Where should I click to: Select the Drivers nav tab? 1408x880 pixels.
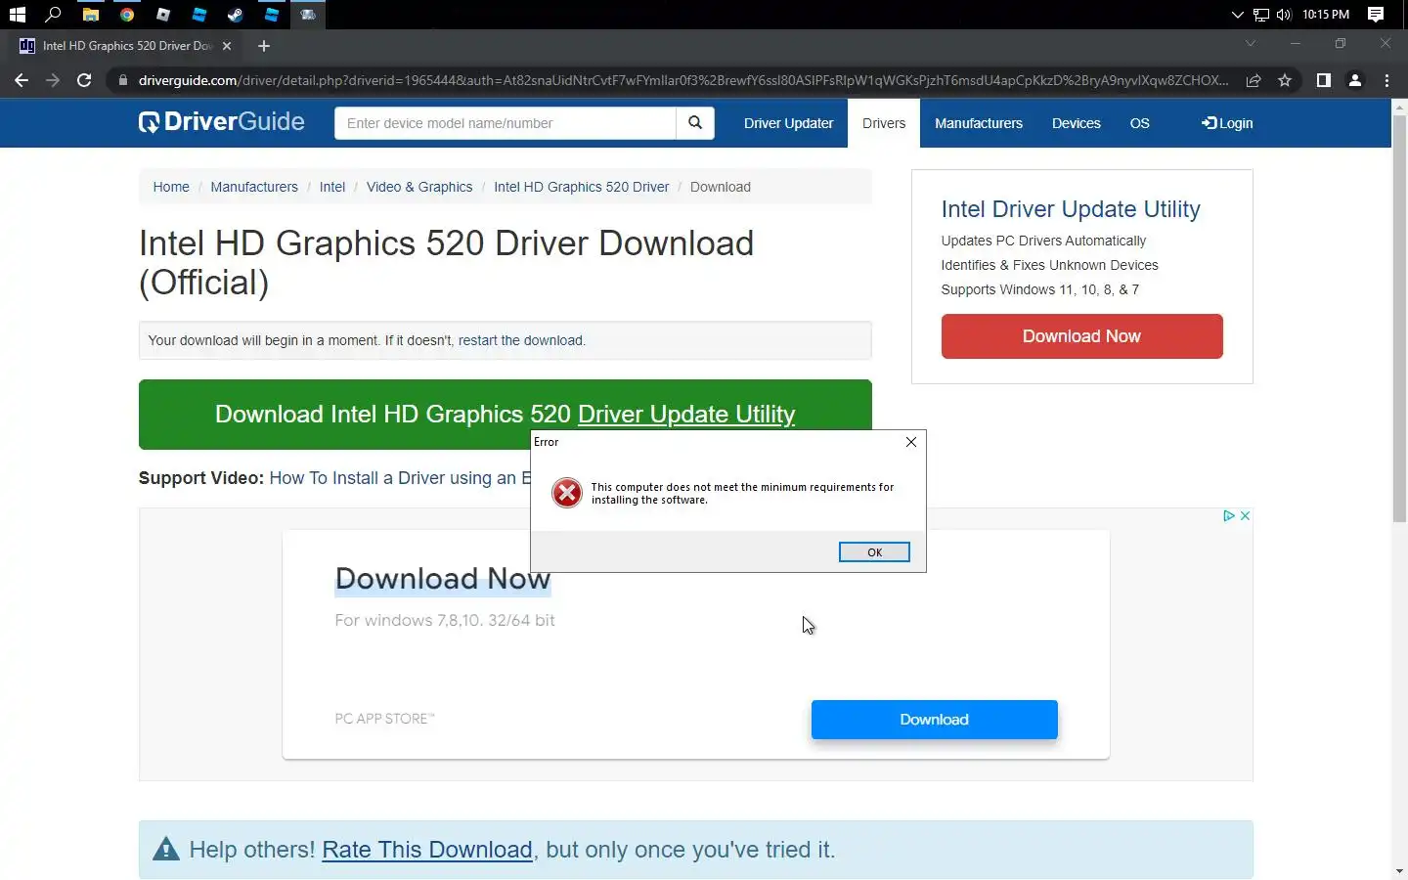(884, 123)
